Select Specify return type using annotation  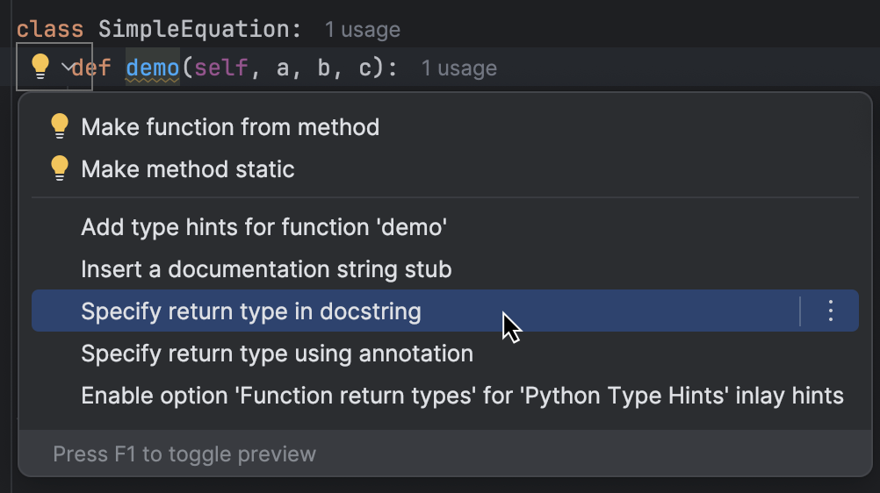point(445,354)
